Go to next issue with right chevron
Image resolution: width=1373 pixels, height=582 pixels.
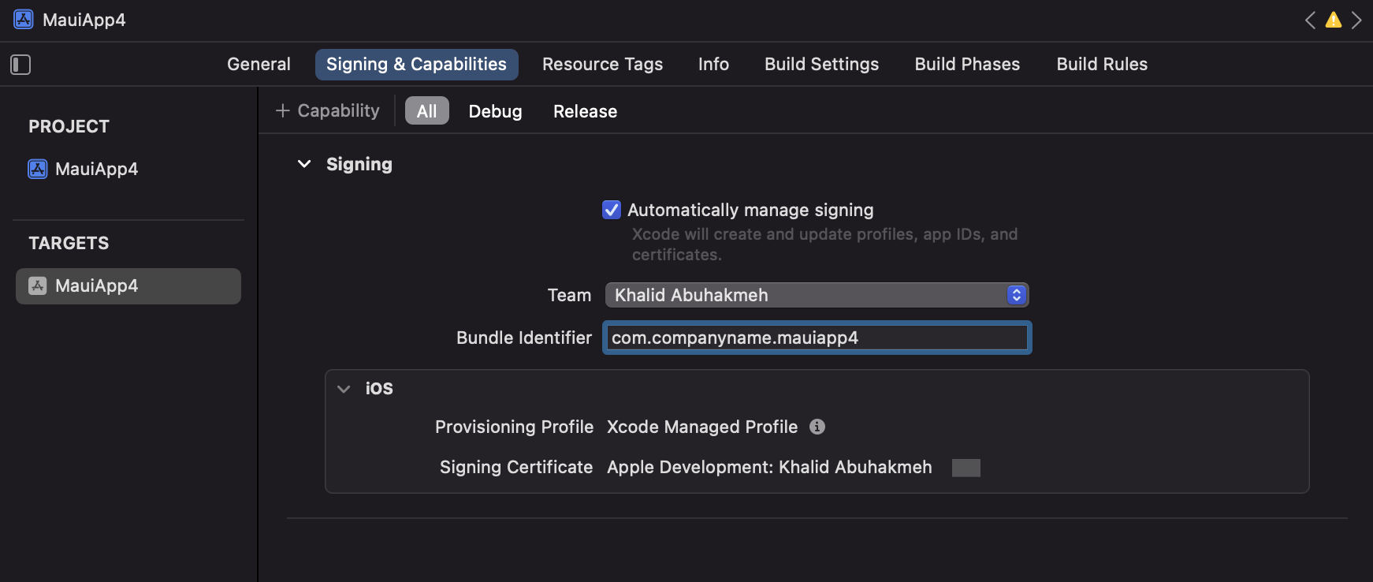click(1356, 20)
